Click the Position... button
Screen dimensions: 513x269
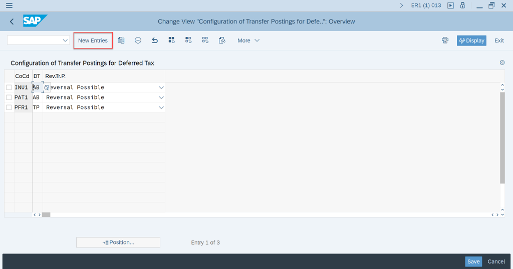[118, 242]
